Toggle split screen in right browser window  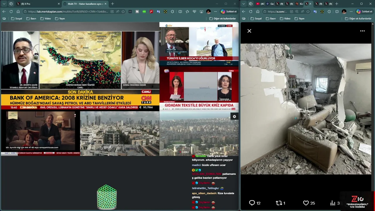point(337,11)
